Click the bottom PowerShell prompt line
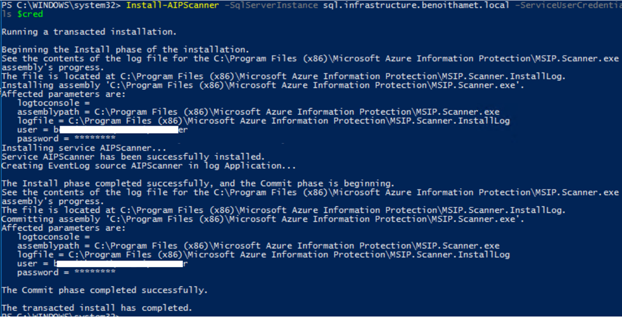The height and width of the screenshot is (317, 622). click(61, 315)
